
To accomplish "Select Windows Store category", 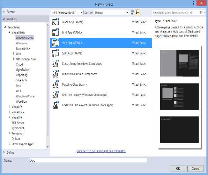I will (25, 38).
